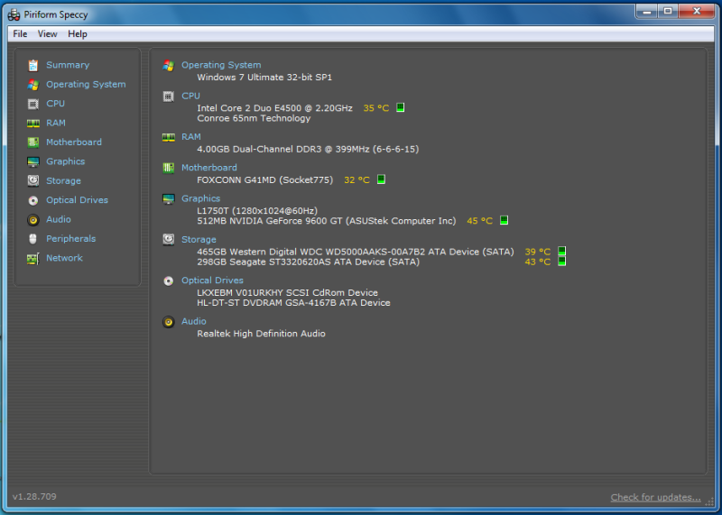Select Storage in the sidebar
The width and height of the screenshot is (722, 515).
coord(63,181)
